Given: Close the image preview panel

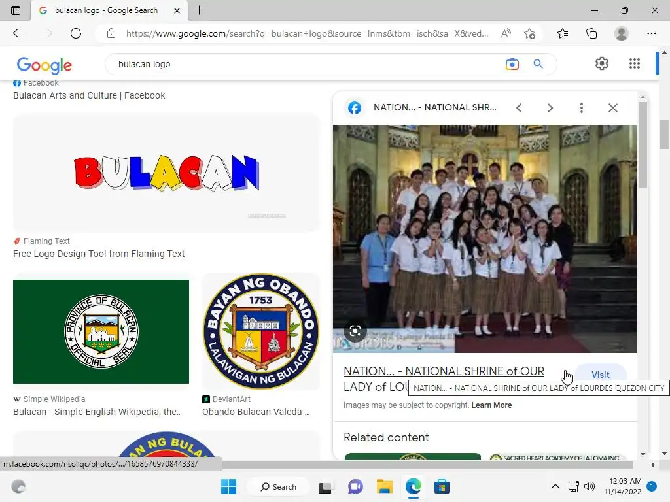Looking at the screenshot, I should [x=612, y=108].
